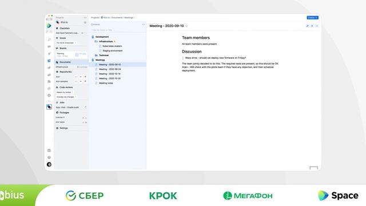Image resolution: width=366 pixels, height=206 pixels.
Task: Open the Projects grid icon in the rail
Action: pos(49,61)
